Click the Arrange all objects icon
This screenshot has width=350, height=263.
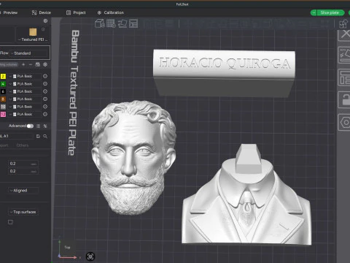coord(133,23)
